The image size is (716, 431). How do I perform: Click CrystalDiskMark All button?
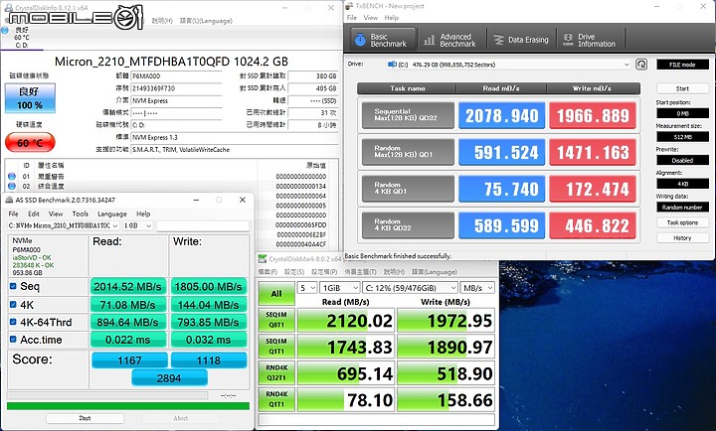276,293
